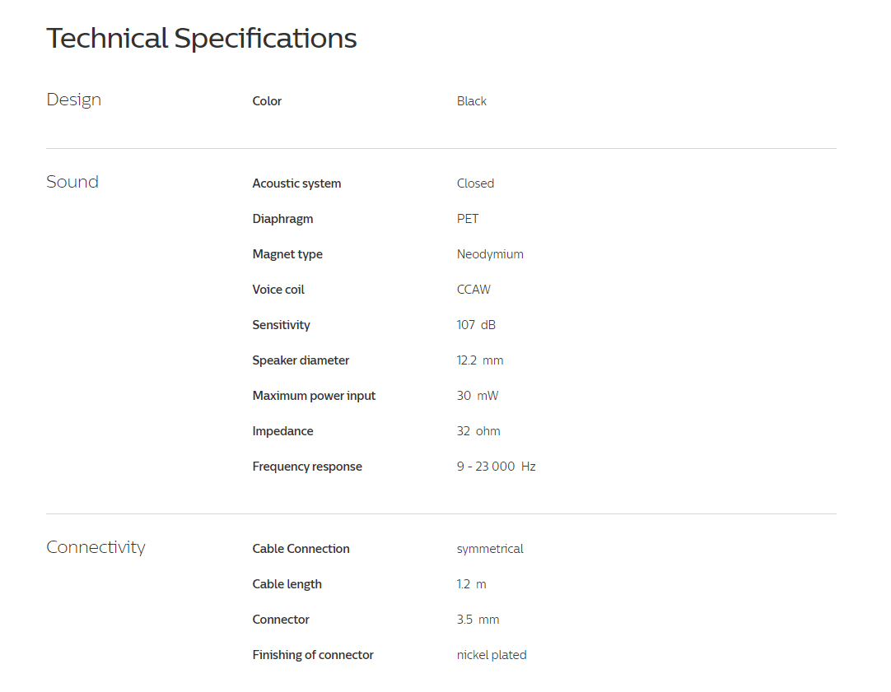Click the Acoustic system label

pos(296,183)
